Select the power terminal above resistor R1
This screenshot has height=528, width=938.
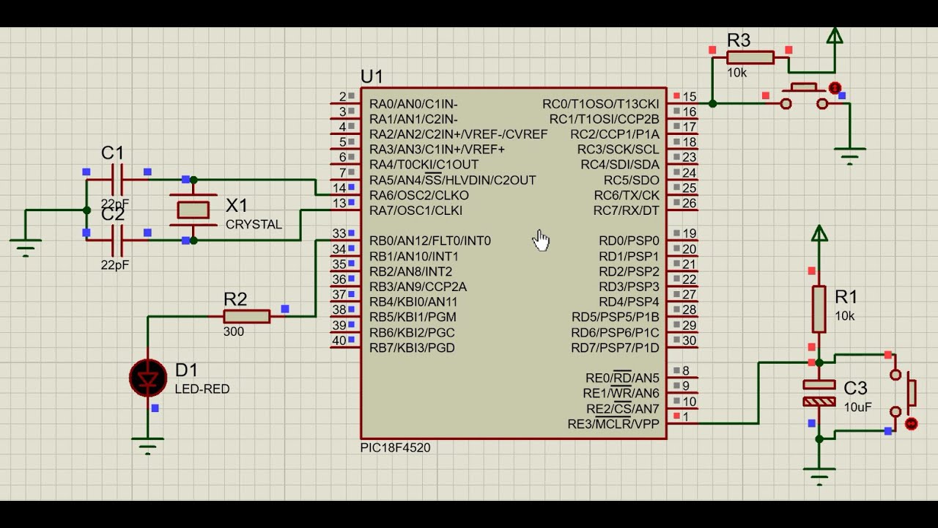[x=819, y=234]
